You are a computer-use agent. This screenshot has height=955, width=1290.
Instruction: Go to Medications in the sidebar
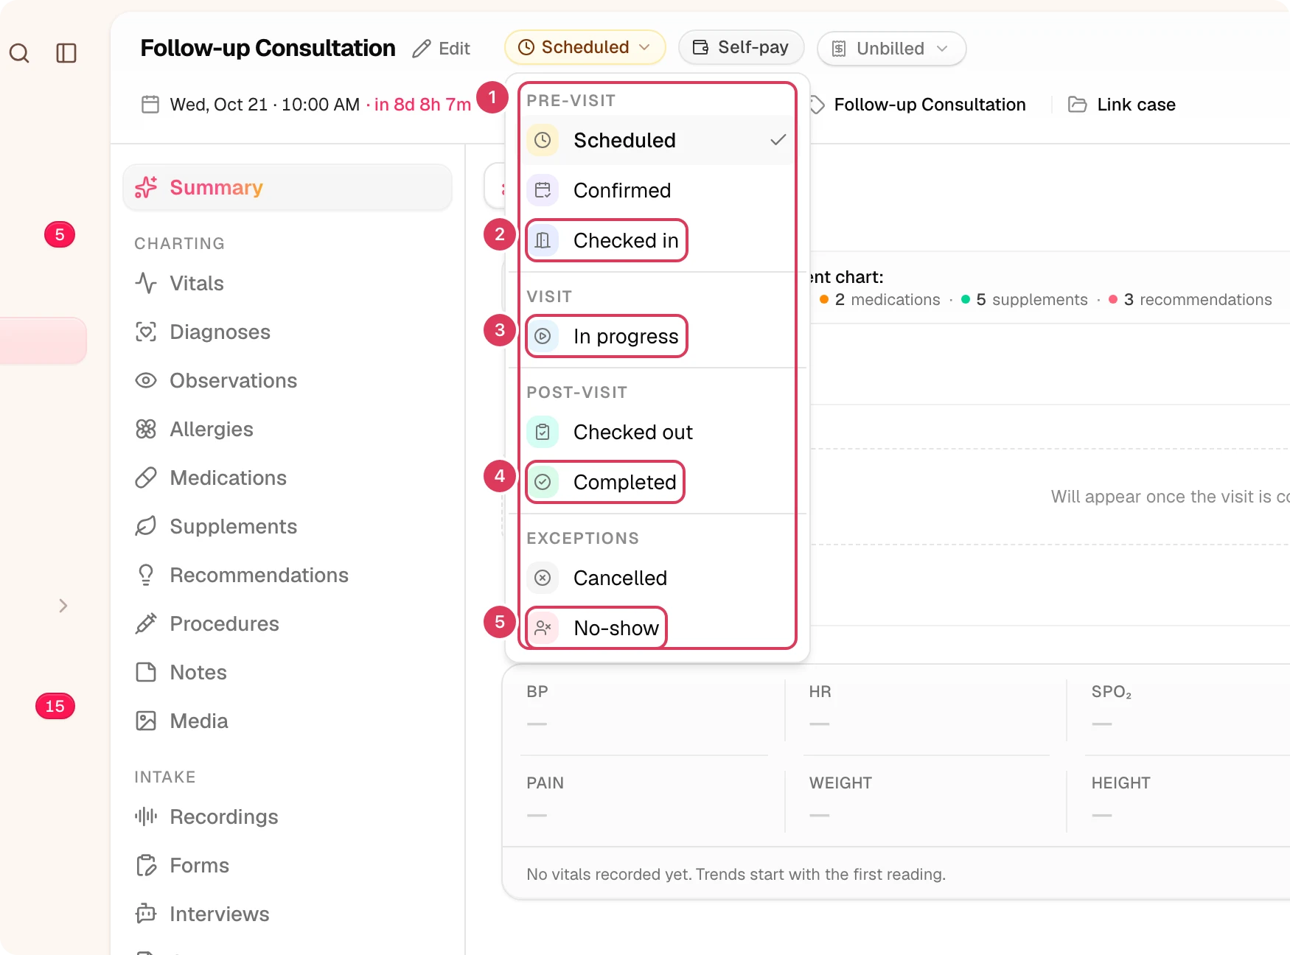(x=287, y=477)
